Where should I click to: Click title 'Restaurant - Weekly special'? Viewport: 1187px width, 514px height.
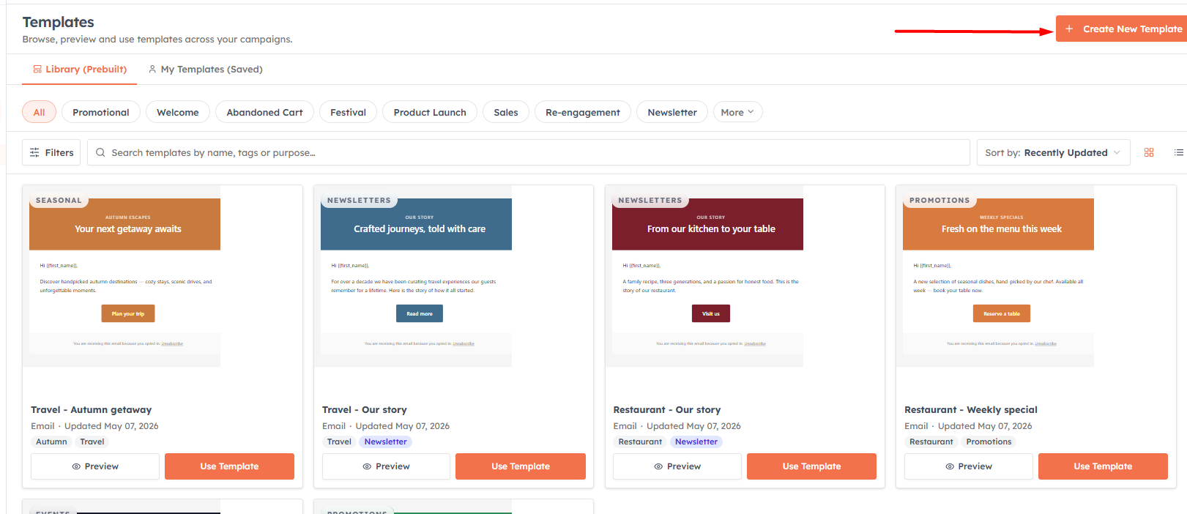[x=971, y=409]
